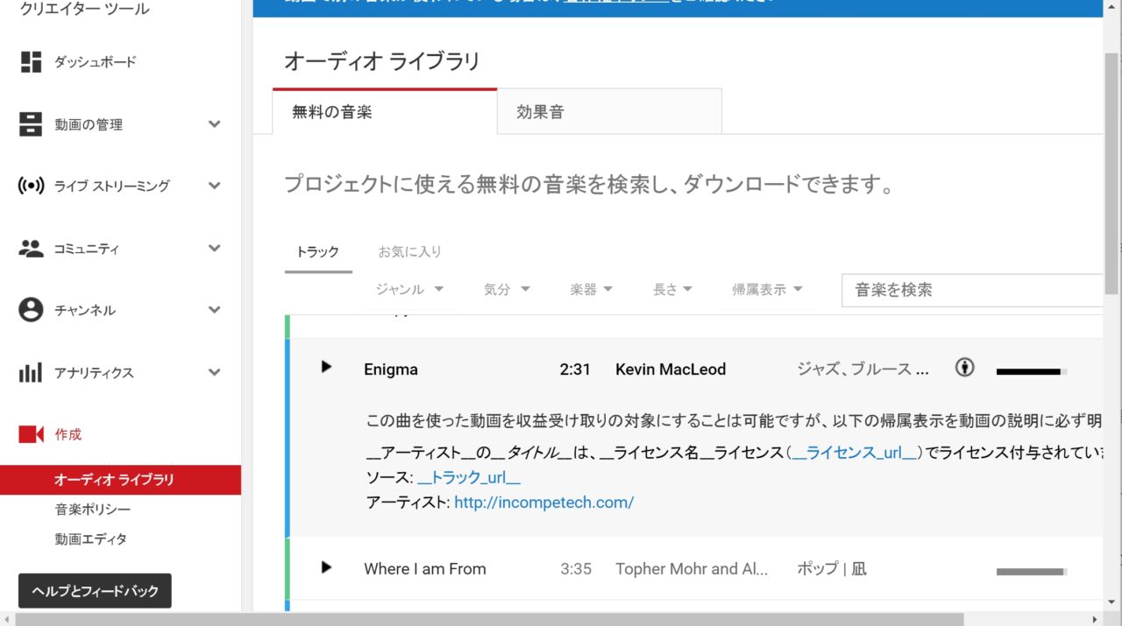
Task: Switch to the お気に入り favorites tab
Action: tap(409, 252)
